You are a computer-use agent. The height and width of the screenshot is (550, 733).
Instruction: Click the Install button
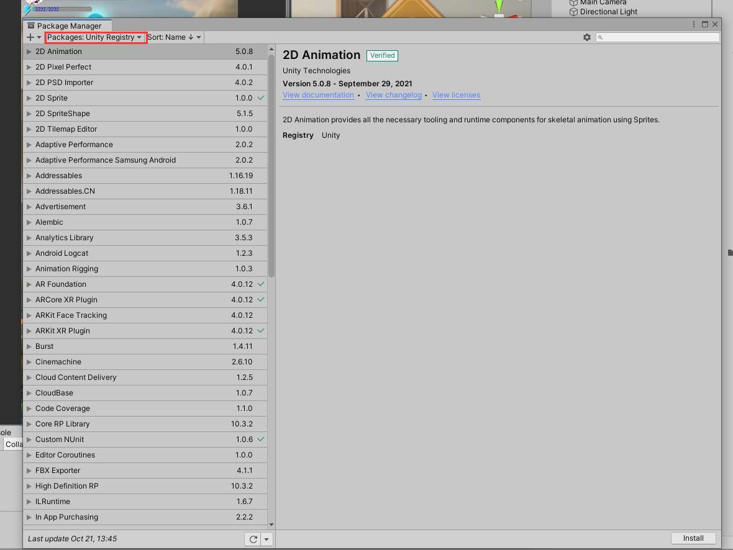coord(693,538)
